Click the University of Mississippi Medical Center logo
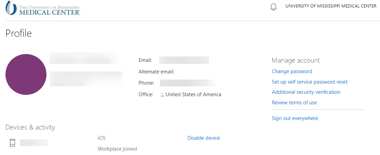Screen dimensions: 380x155 (x=43, y=8)
